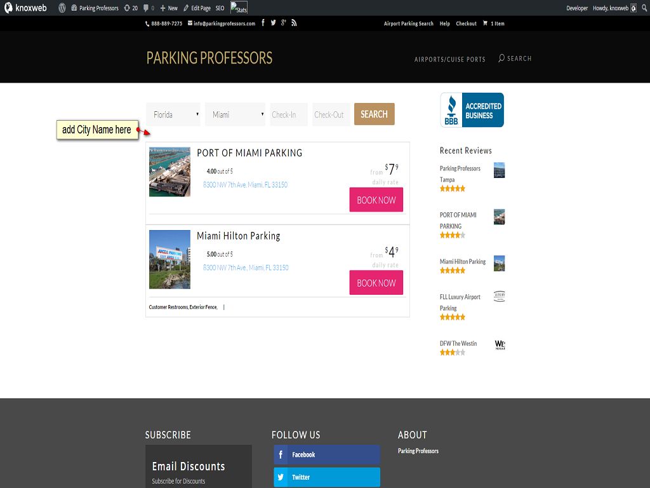
Task: Open the Miami city dropdown
Action: (x=235, y=114)
